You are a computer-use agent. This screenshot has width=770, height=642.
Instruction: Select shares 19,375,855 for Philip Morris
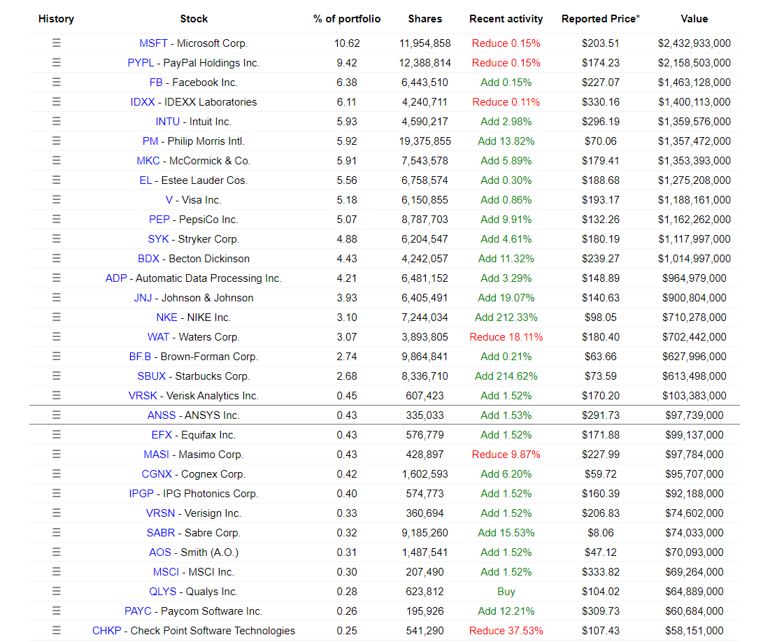425,141
